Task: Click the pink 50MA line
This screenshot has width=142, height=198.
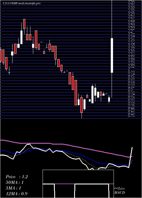Action: point(66,145)
